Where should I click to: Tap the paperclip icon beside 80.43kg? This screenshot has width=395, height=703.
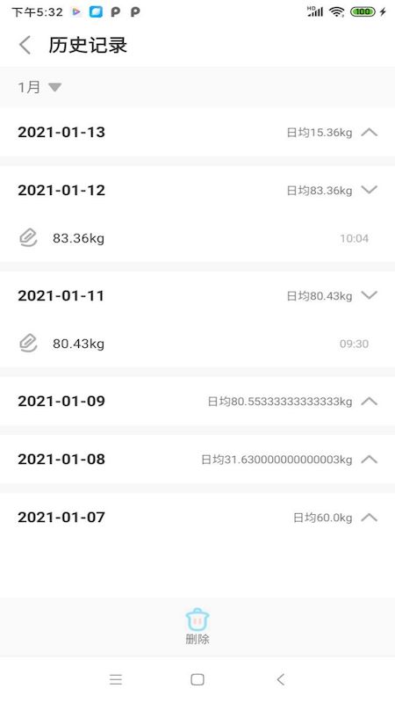coord(28,344)
